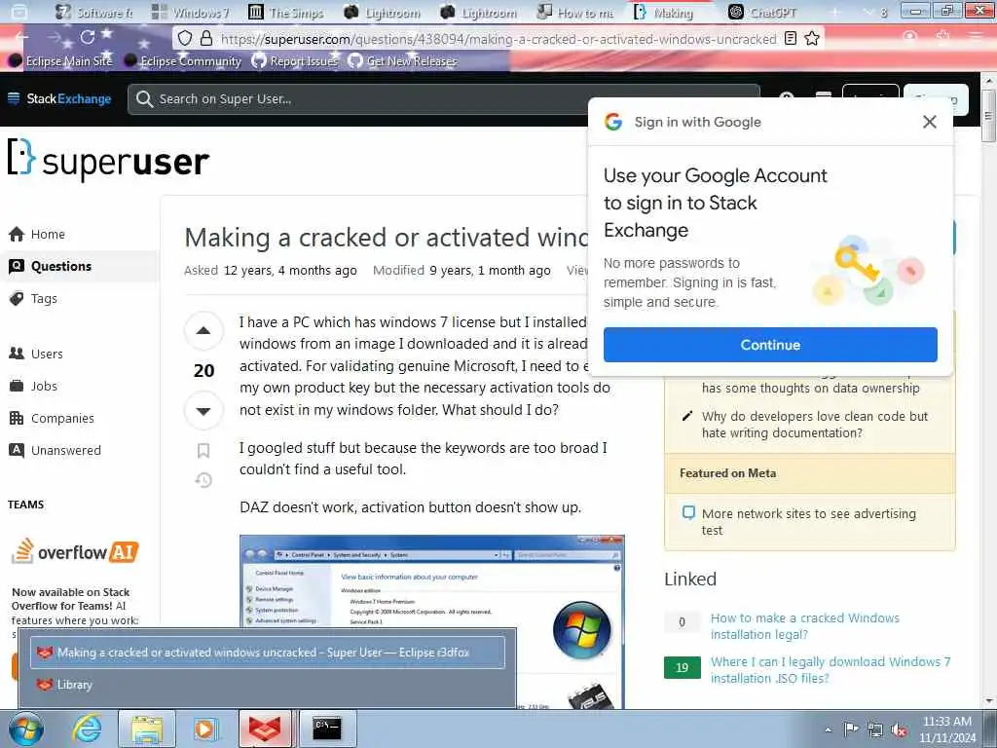This screenshot has height=748, width=997.
Task: Click the search magnifier icon
Action: point(144,99)
